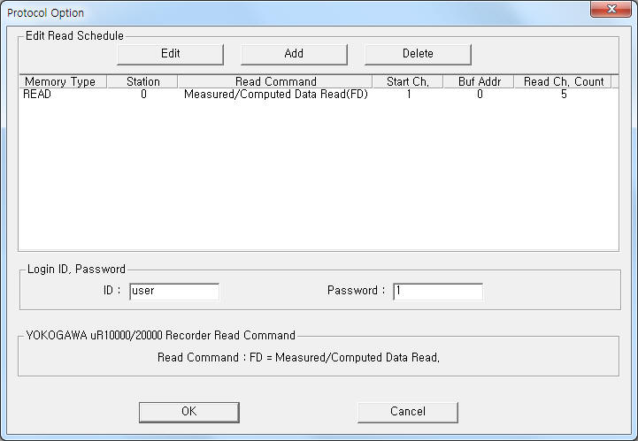Sort by the Memory Type column header
The image size is (638, 441).
62,82
